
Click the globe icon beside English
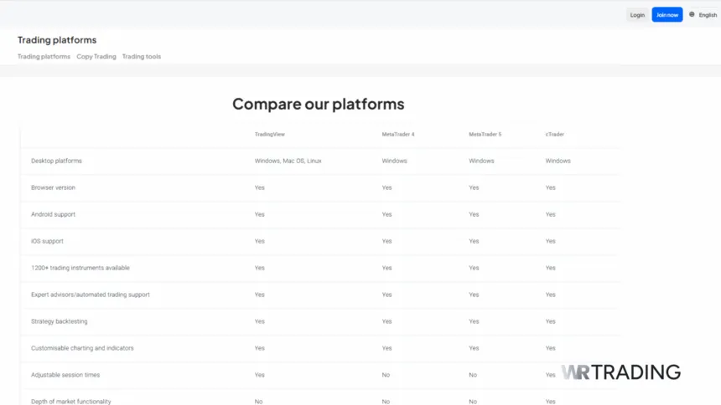click(692, 15)
